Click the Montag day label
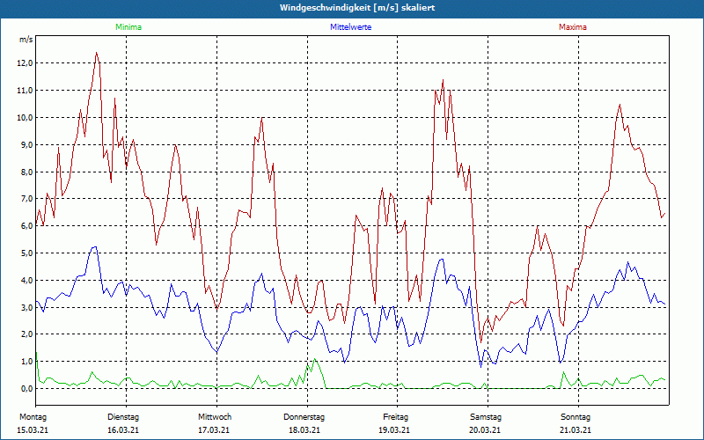This screenshot has width=704, height=440. pyautogui.click(x=33, y=417)
